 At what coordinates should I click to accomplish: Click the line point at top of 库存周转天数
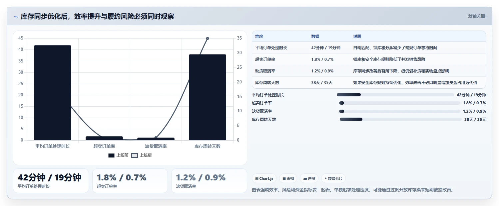click(208, 39)
